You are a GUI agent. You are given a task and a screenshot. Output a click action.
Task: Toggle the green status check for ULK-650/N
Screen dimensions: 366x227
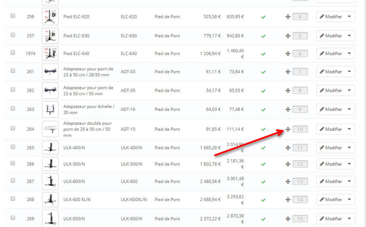pyautogui.click(x=263, y=219)
